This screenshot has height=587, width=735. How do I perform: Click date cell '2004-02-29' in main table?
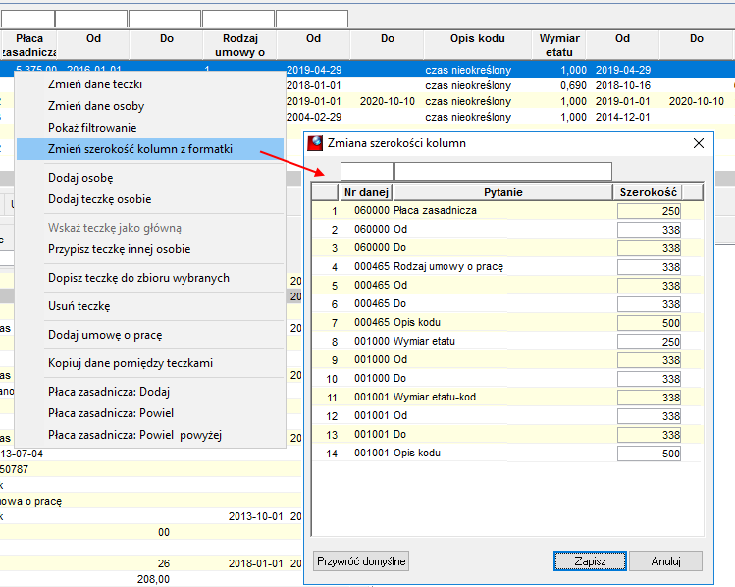click(314, 117)
